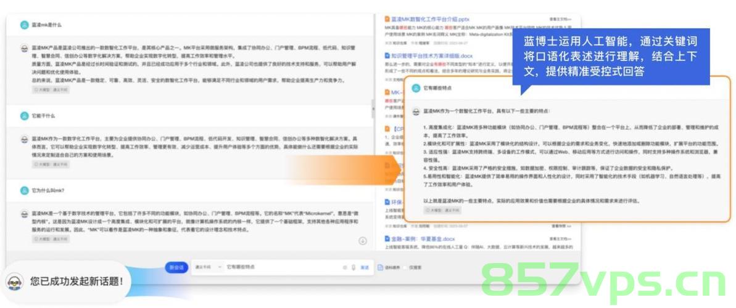Viewport: 736px width, 308px height.
Task: Click the panel divider handle between chat and results
Action: 374,109
